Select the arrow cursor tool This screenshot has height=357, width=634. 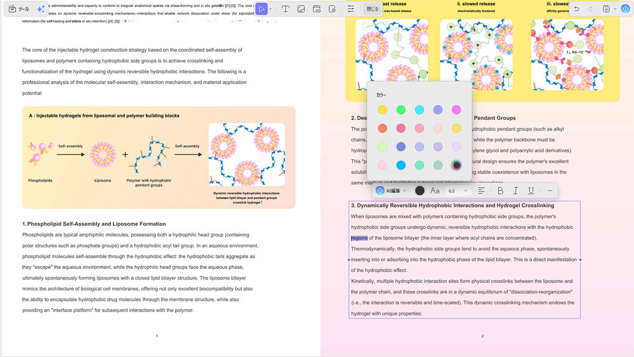click(x=262, y=9)
